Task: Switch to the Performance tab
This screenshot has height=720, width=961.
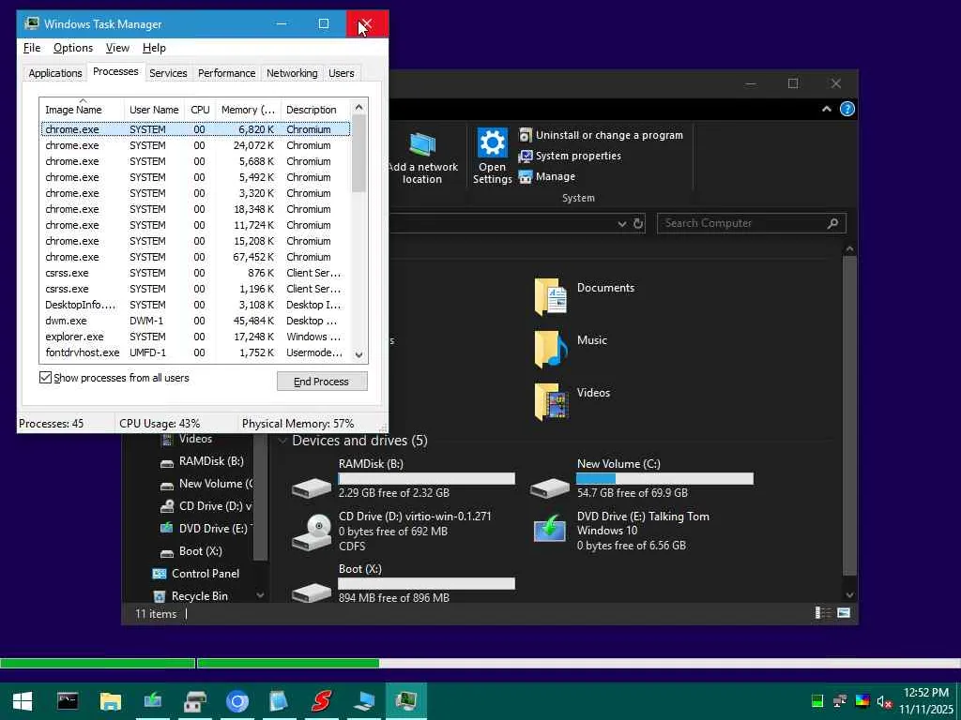Action: pyautogui.click(x=226, y=73)
